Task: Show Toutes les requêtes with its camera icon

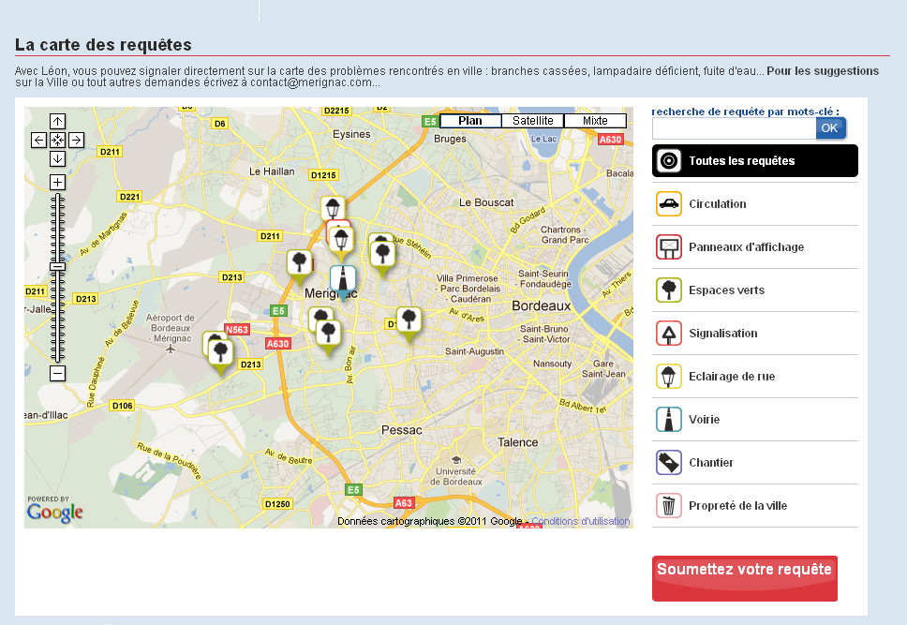Action: pyautogui.click(x=668, y=160)
